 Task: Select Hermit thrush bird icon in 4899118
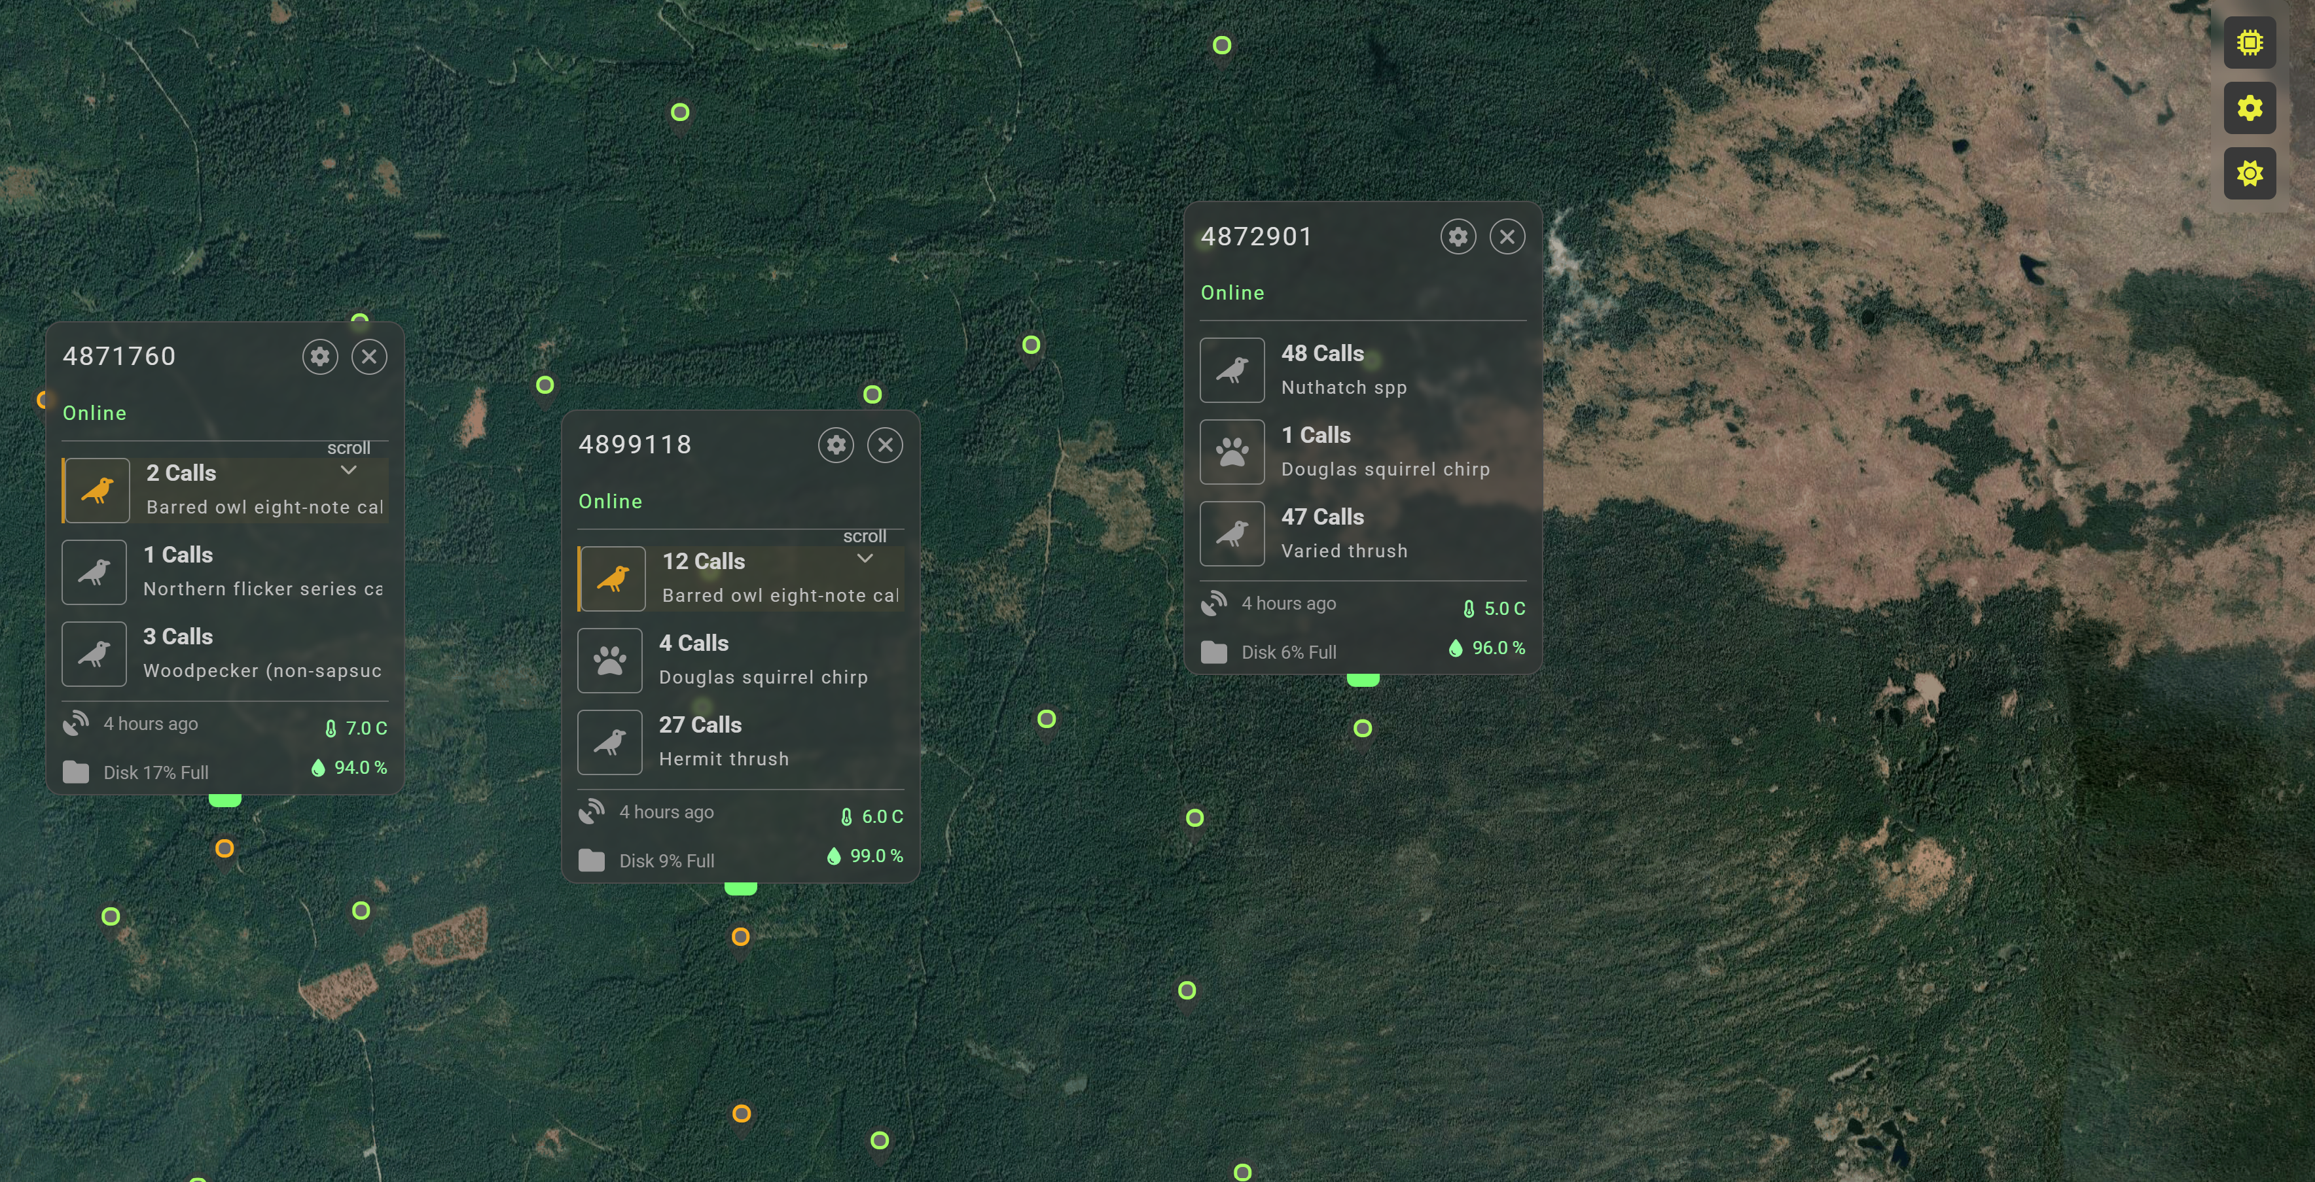tap(610, 742)
